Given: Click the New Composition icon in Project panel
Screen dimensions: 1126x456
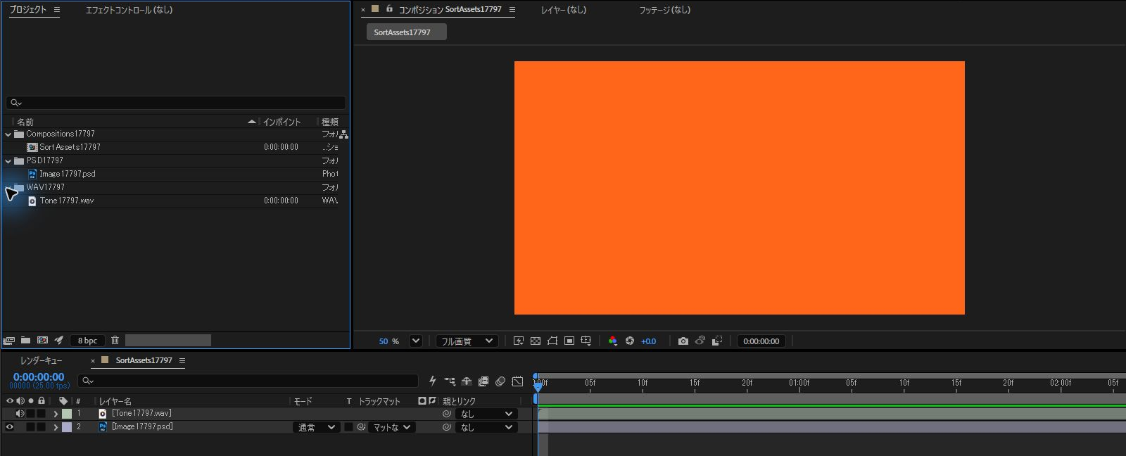Looking at the screenshot, I should [42, 341].
